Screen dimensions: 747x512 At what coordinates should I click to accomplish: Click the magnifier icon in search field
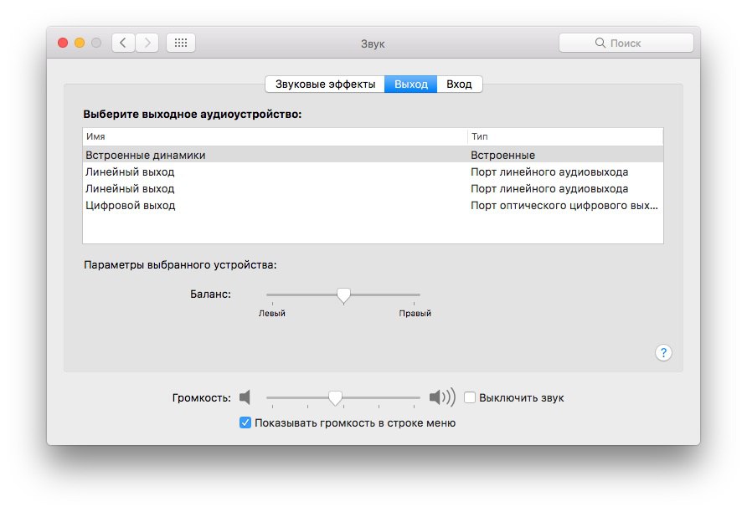click(x=600, y=43)
